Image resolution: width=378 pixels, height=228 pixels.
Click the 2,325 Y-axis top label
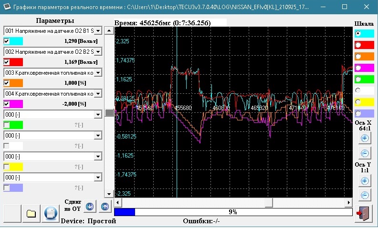point(123,41)
